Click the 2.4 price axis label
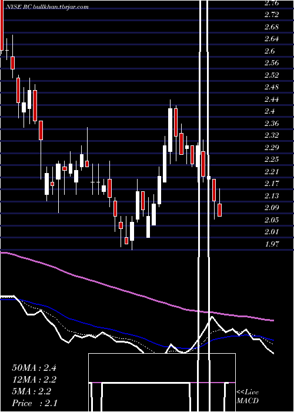Screen dimensions: 294x412 tap(269, 111)
